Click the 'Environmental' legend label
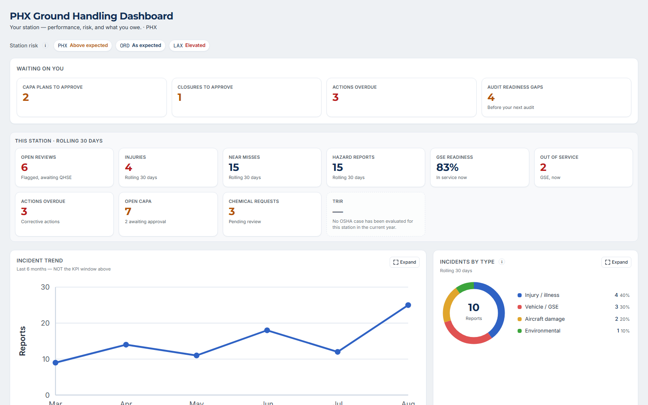Viewport: 648px width, 405px height. click(543, 331)
